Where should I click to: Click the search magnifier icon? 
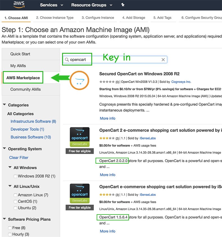click(x=67, y=60)
